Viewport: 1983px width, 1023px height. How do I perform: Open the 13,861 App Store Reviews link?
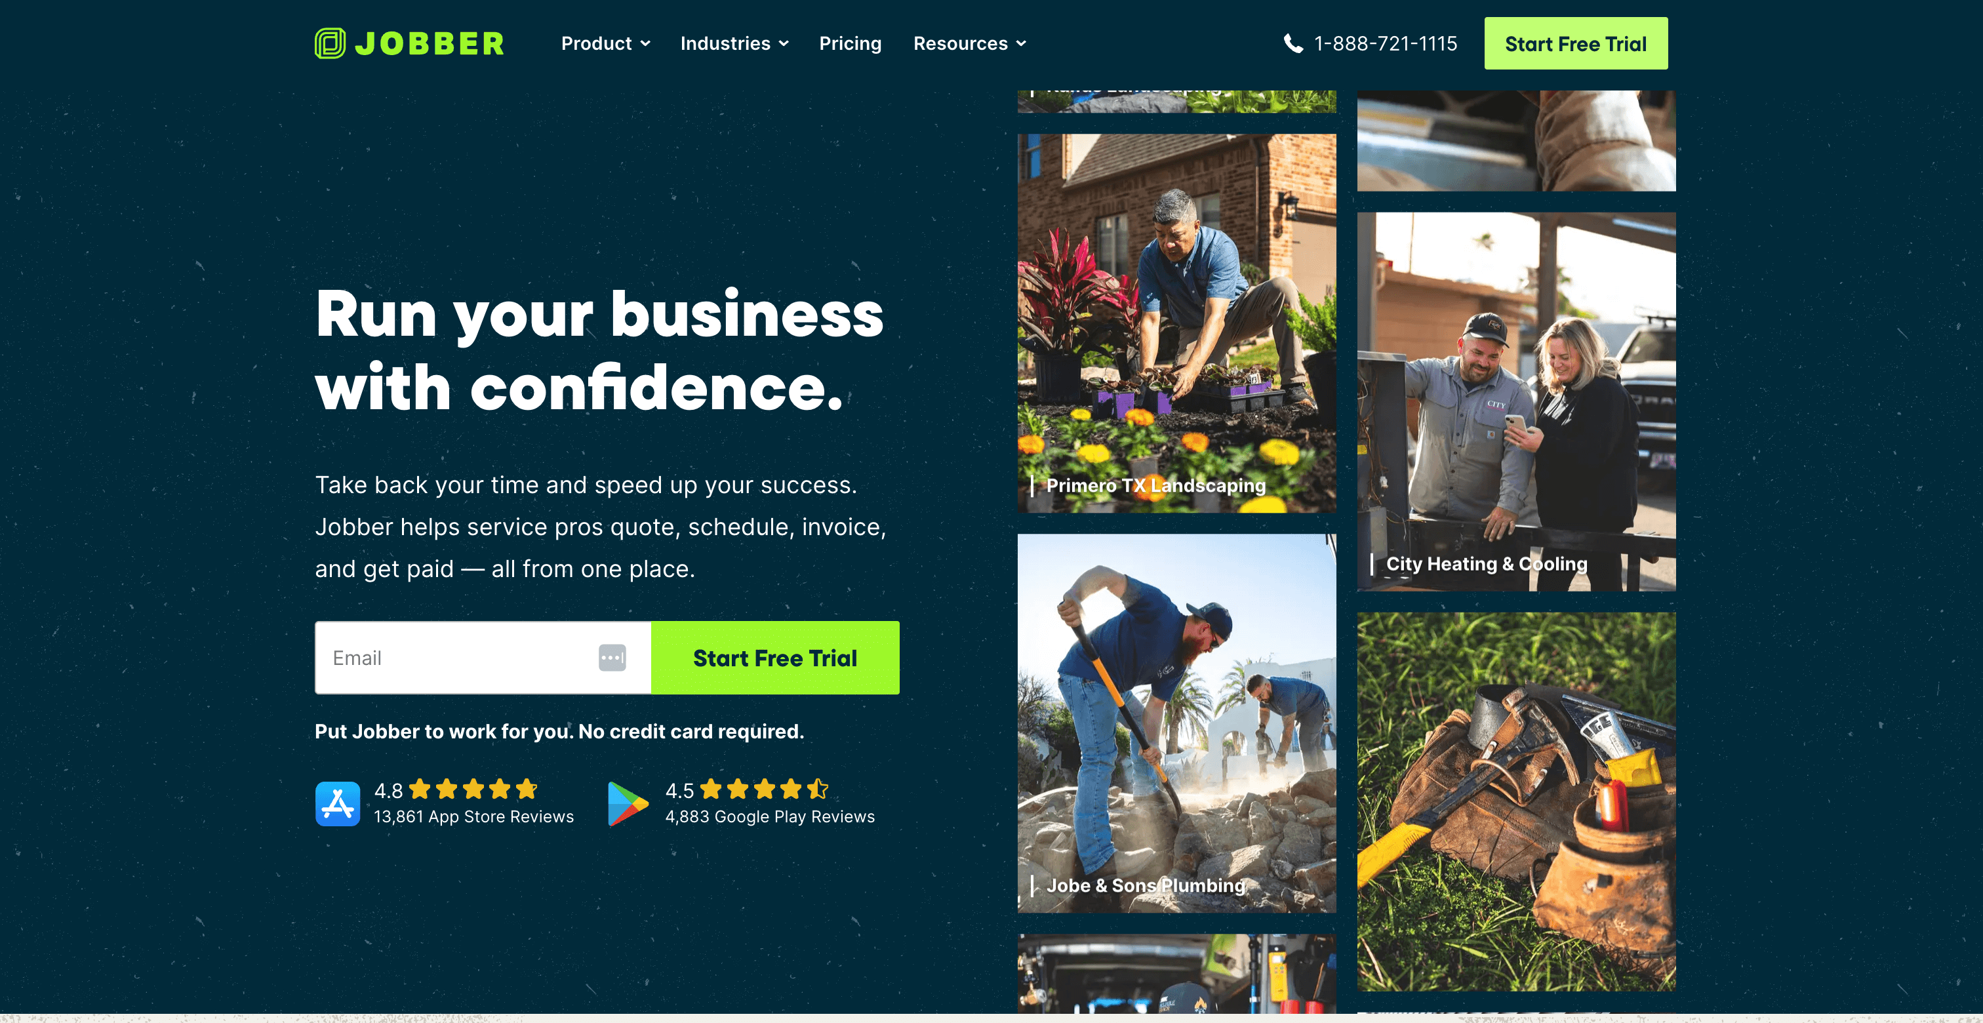point(473,816)
